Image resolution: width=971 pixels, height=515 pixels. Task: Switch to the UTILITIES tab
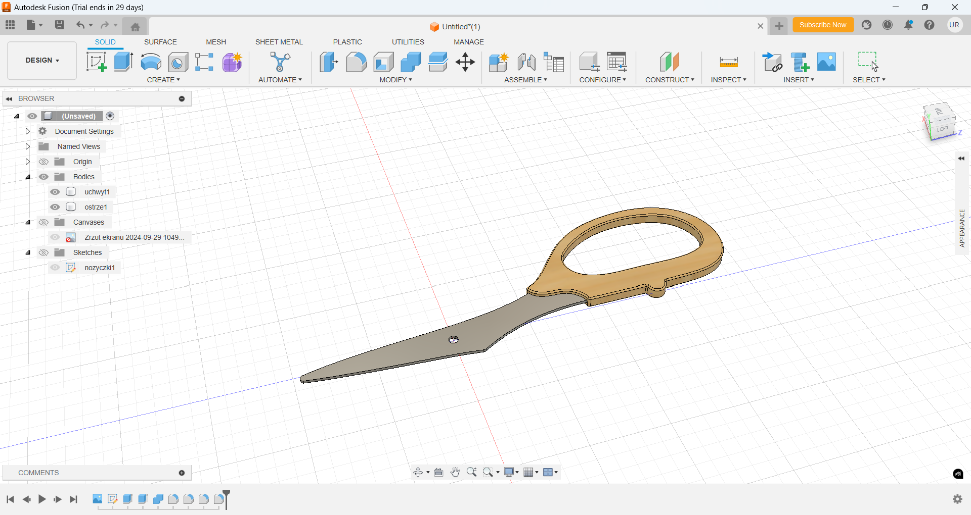[408, 42]
